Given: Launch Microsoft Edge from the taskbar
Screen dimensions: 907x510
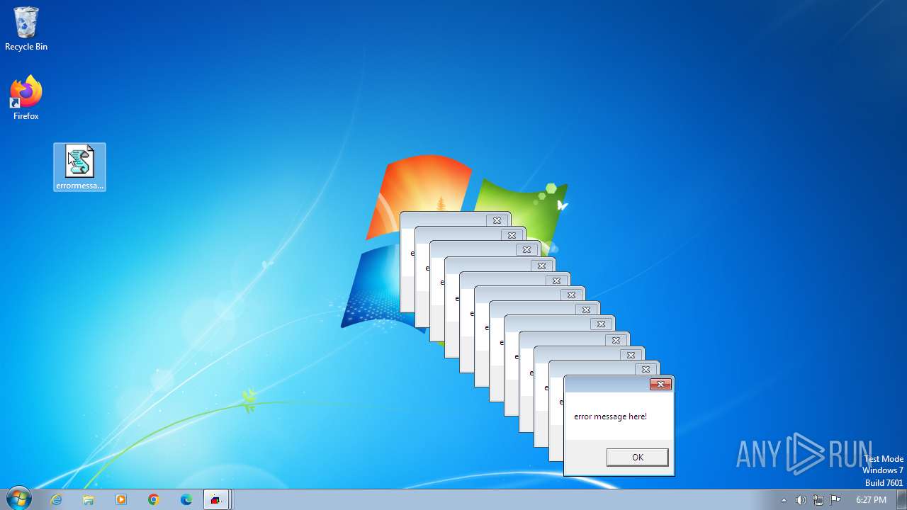Looking at the screenshot, I should (x=186, y=500).
